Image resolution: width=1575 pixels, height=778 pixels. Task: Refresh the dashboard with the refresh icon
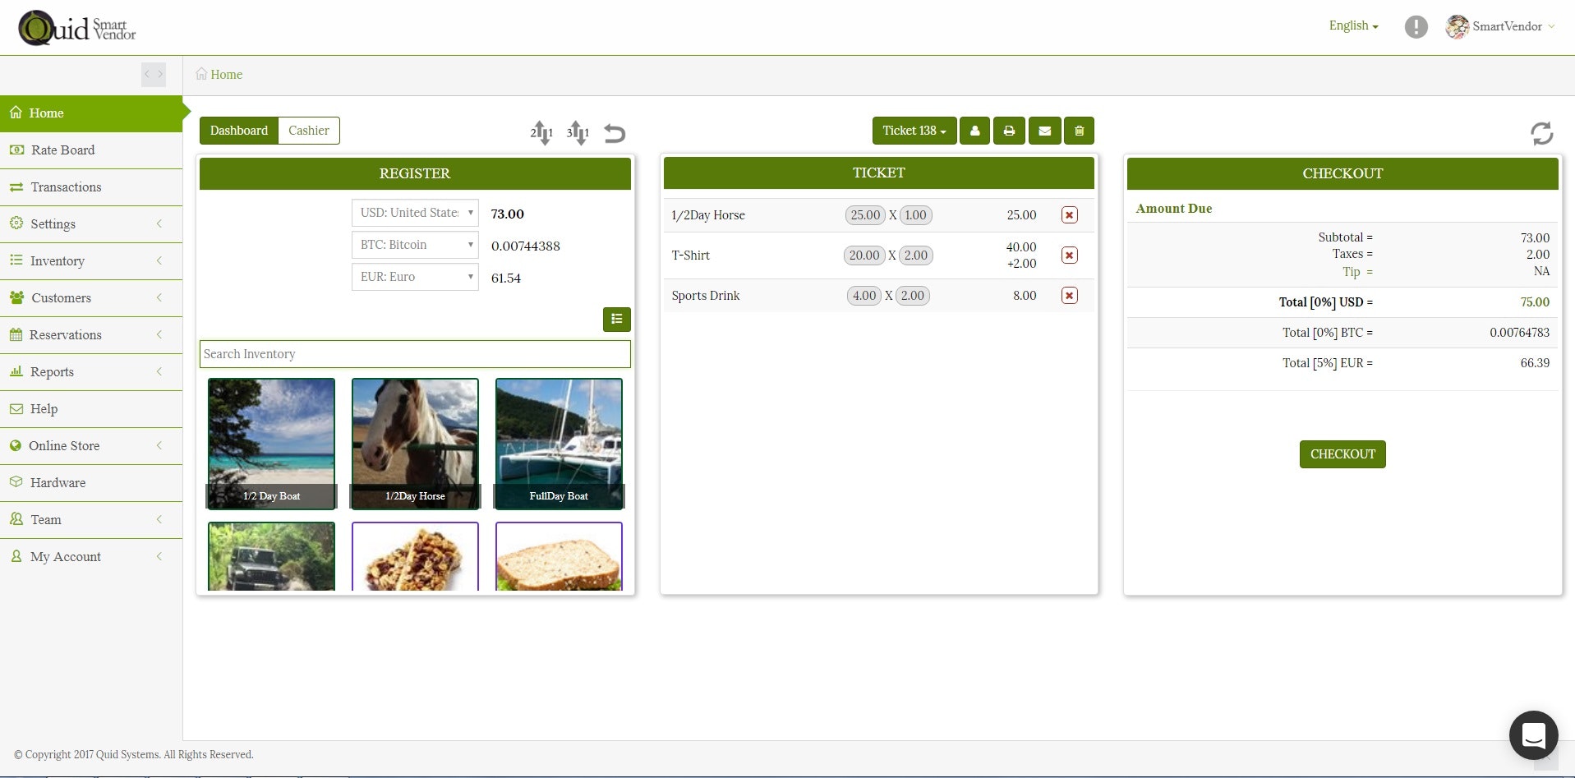1540,133
